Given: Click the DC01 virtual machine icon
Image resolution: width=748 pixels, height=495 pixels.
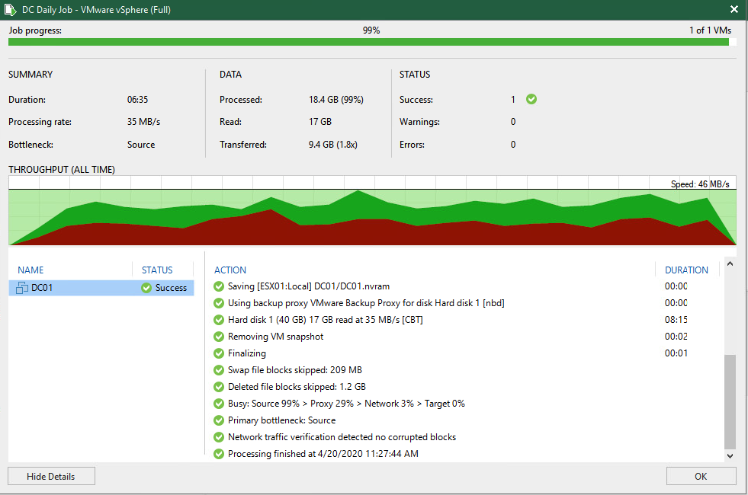Looking at the screenshot, I should (22, 288).
